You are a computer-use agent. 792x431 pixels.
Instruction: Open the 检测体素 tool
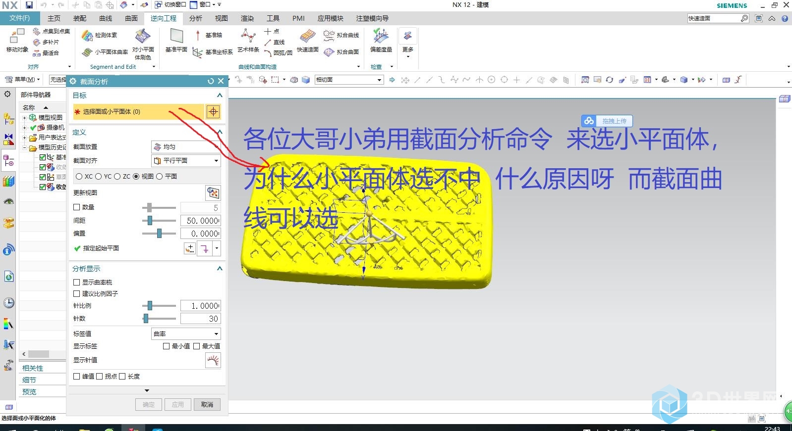[x=99, y=35]
